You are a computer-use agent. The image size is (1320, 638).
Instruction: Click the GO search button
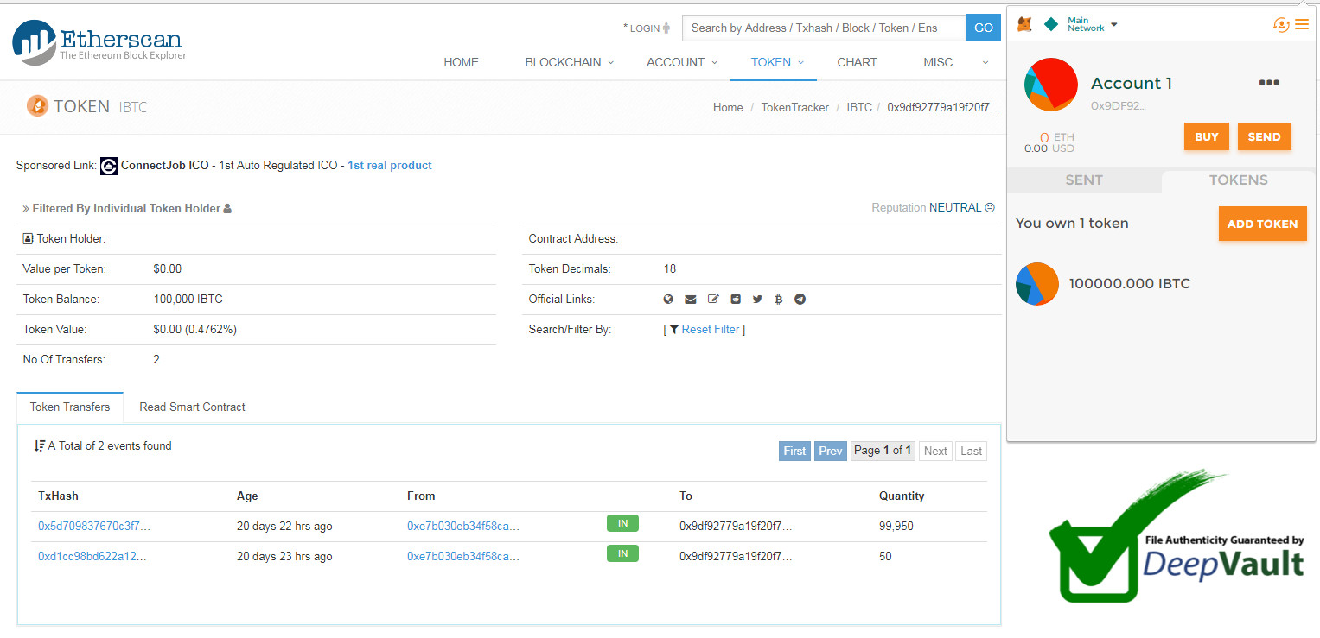click(x=984, y=28)
